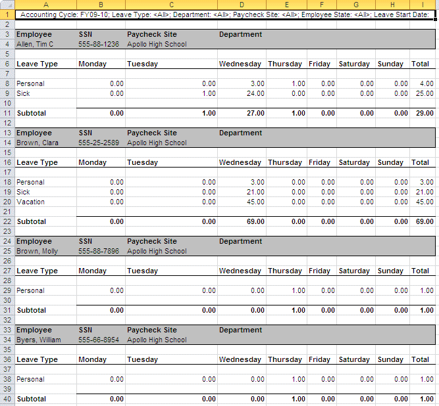Click Thursday value 1.00 in row 29

pos(298,290)
